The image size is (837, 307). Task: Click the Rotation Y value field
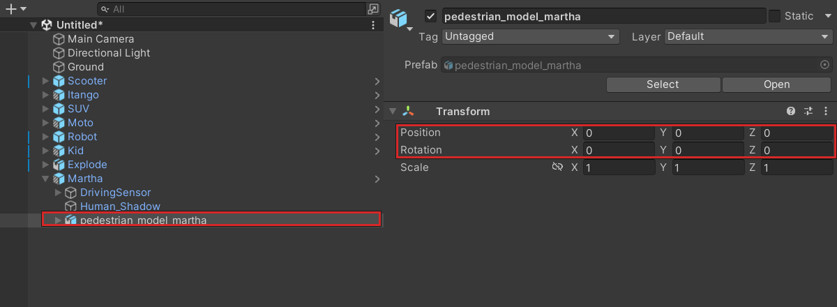tap(707, 150)
